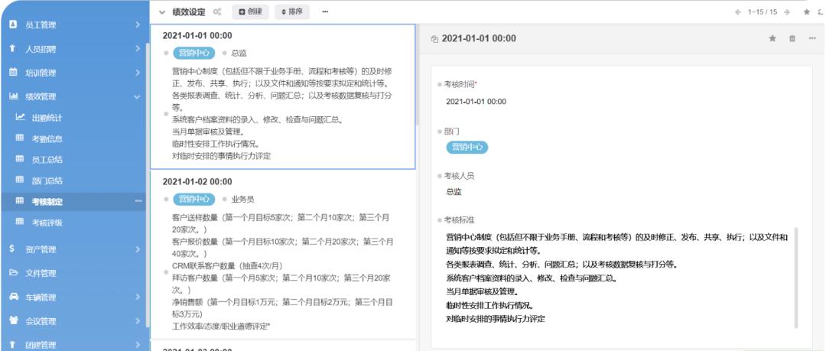Screen dimensions: 826x351
Task: Click the 资产管理 dollar icon
Action: point(12,249)
